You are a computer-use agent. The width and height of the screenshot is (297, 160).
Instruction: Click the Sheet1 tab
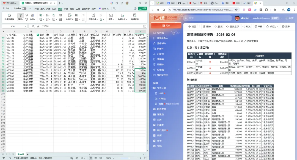[x=21, y=154]
